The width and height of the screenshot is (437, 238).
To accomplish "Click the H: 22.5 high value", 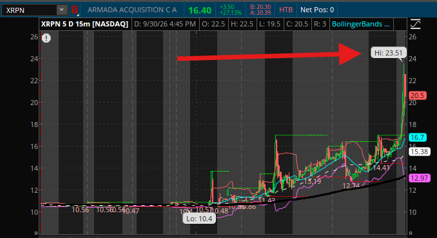I will tap(242, 25).
